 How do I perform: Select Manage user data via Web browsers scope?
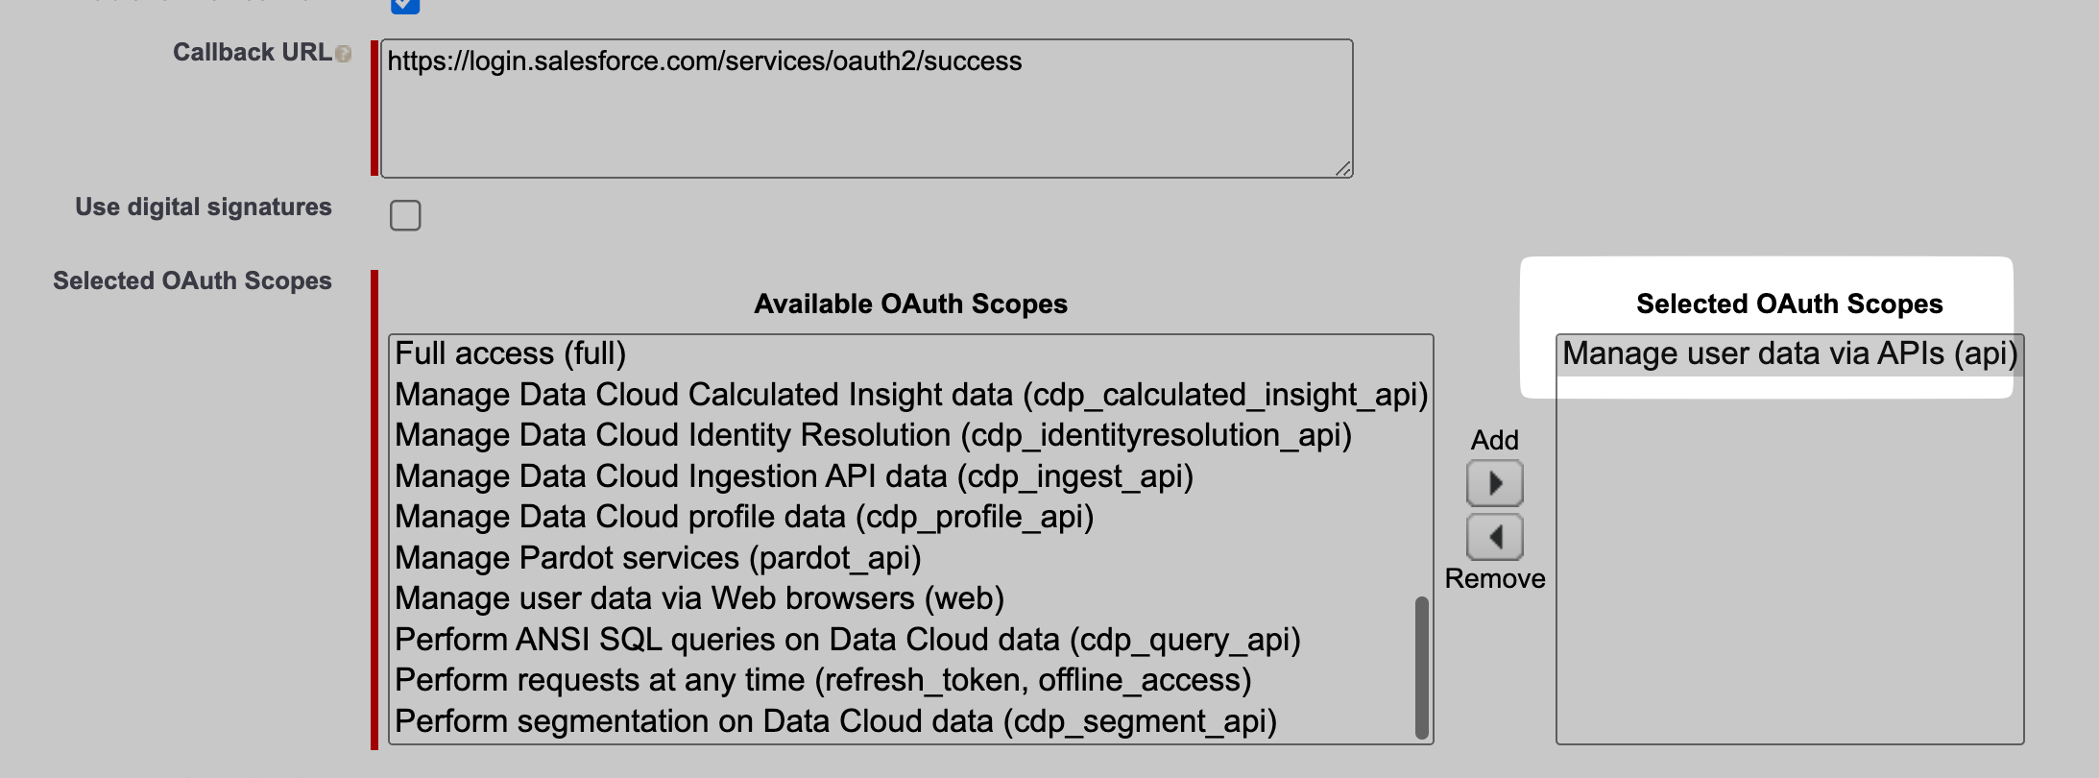pos(698,598)
